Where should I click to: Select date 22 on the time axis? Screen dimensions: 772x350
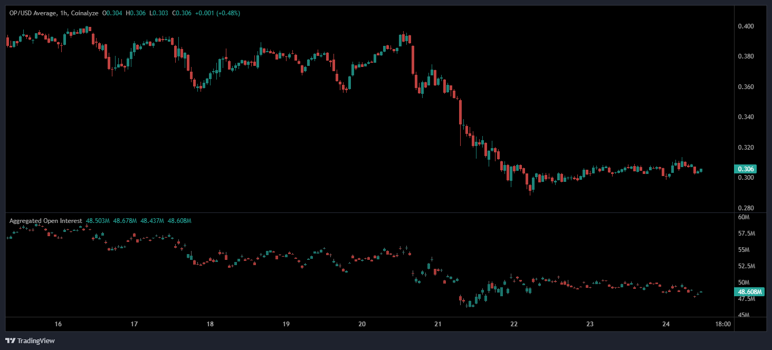pyautogui.click(x=514, y=324)
